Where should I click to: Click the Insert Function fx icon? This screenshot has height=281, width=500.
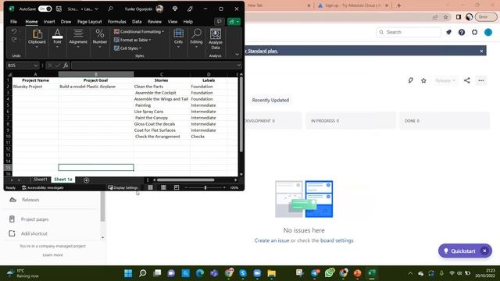(66, 66)
